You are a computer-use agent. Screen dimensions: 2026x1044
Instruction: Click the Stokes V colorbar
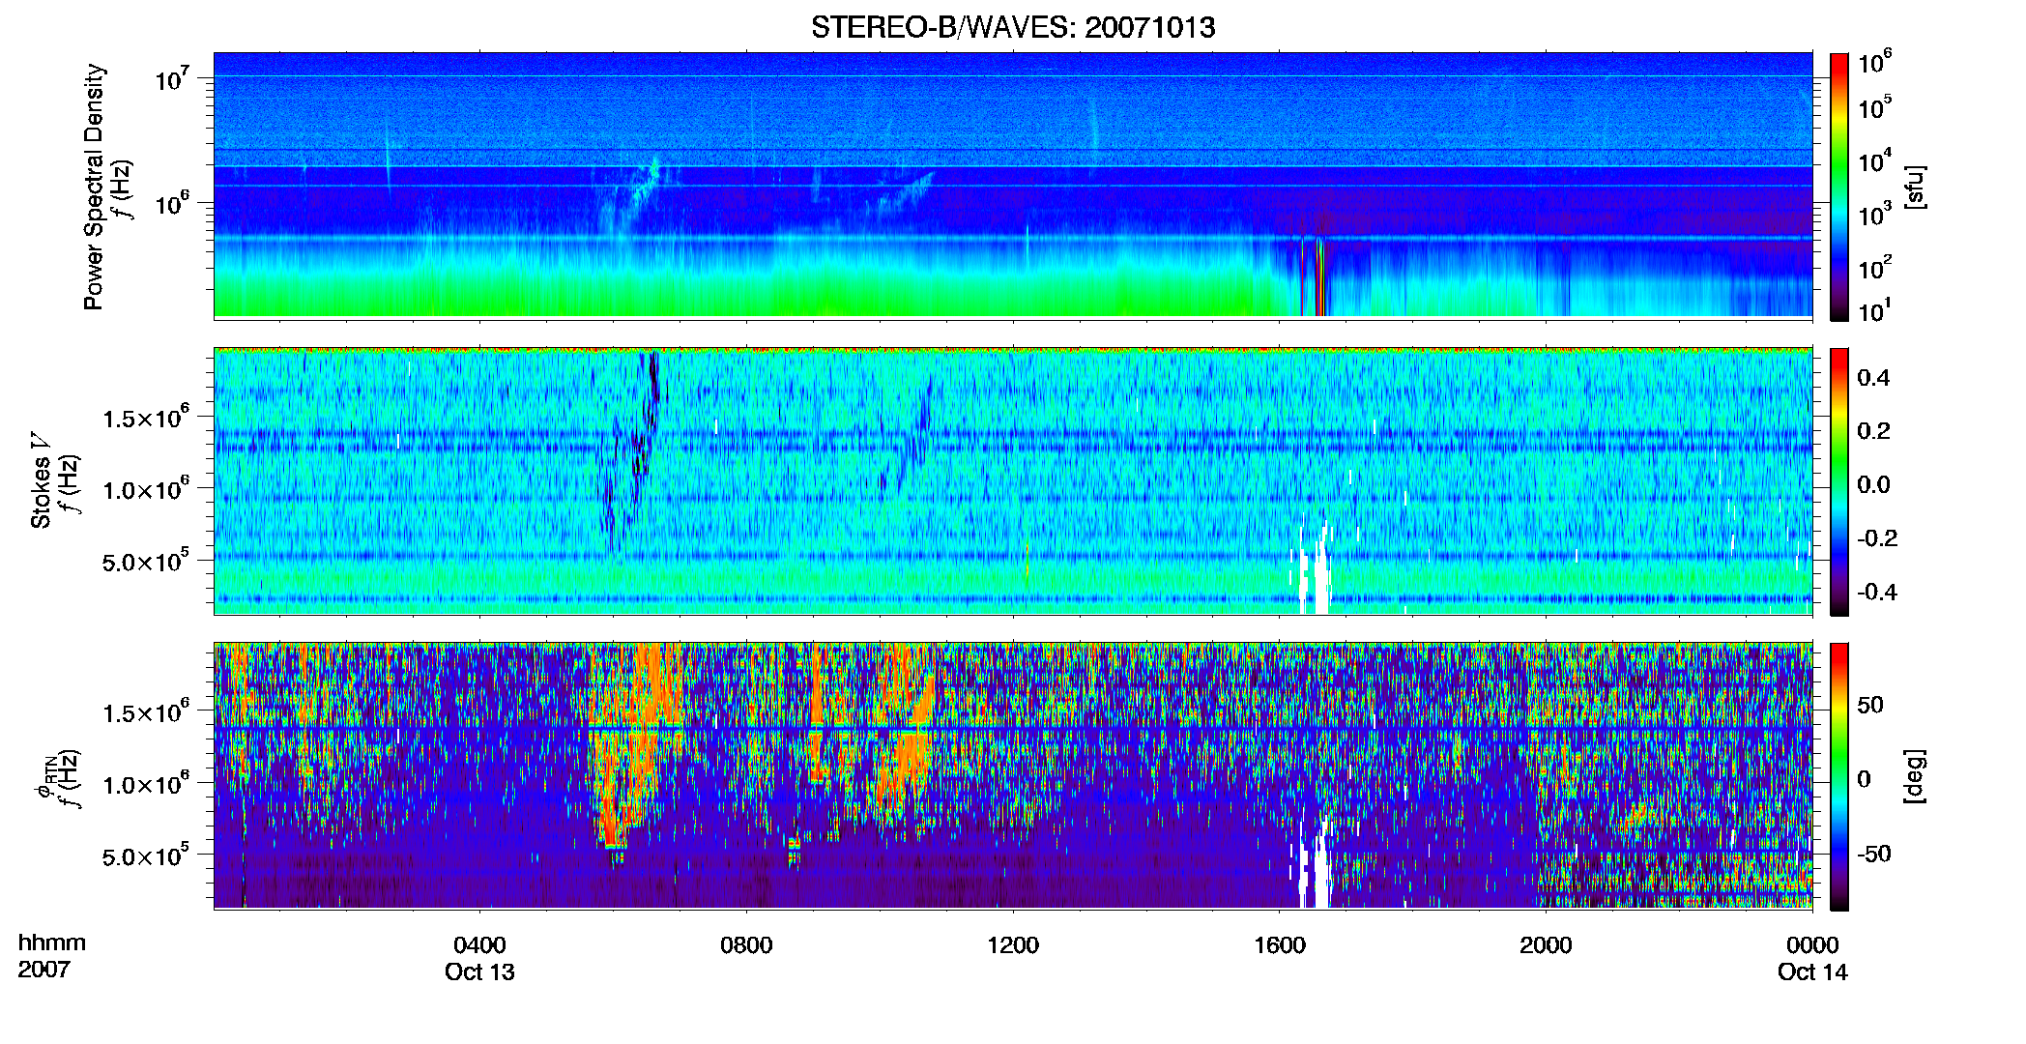click(x=1839, y=481)
